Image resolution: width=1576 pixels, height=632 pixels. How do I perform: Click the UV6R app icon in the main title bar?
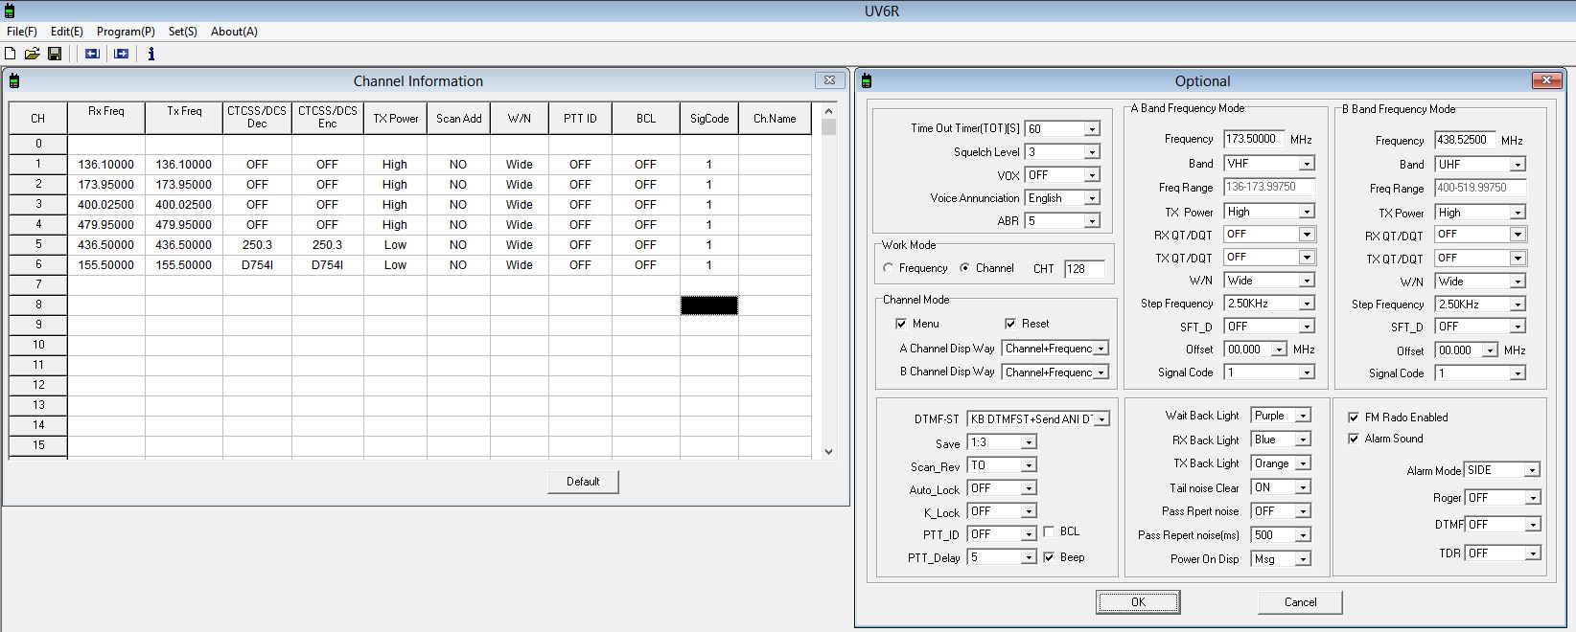(9, 11)
